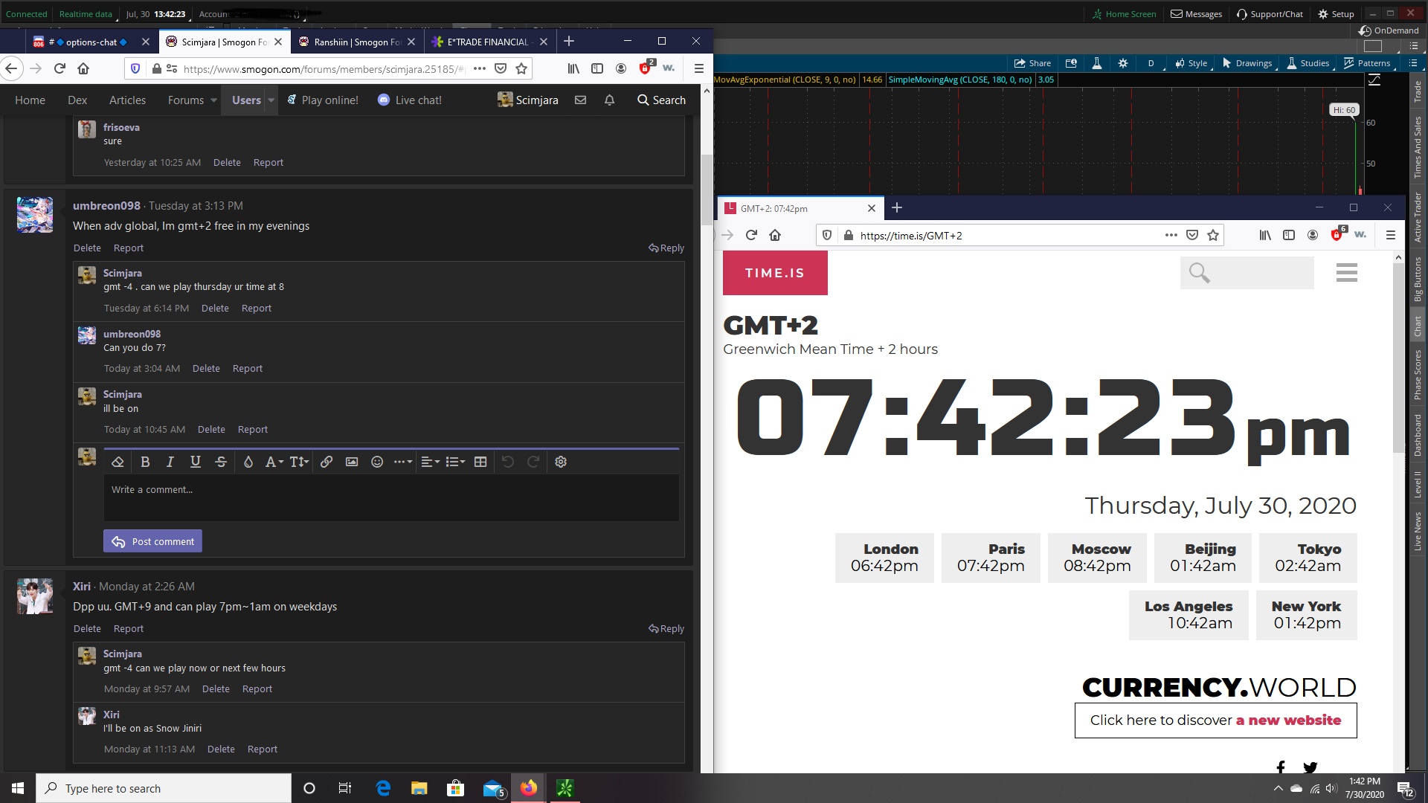The width and height of the screenshot is (1428, 803).
Task: Open thinkorswim chart settings gear
Action: 1123,63
